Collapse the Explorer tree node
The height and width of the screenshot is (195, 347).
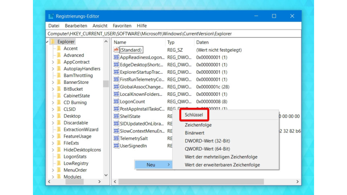(x=47, y=42)
